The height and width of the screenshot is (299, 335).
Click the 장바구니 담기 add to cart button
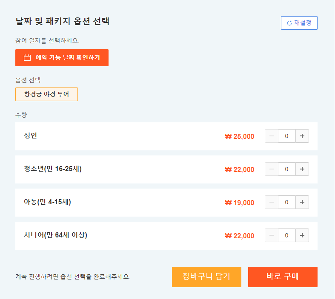206,277
